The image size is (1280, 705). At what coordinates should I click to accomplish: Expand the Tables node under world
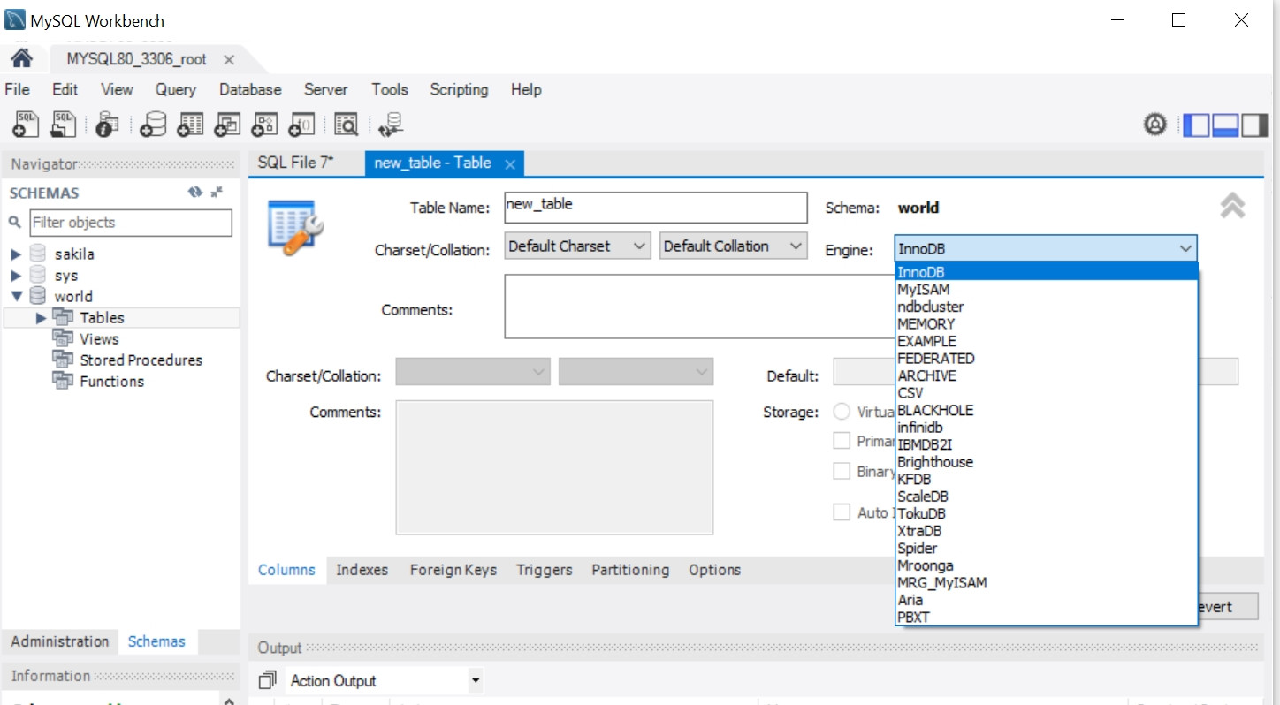[41, 318]
